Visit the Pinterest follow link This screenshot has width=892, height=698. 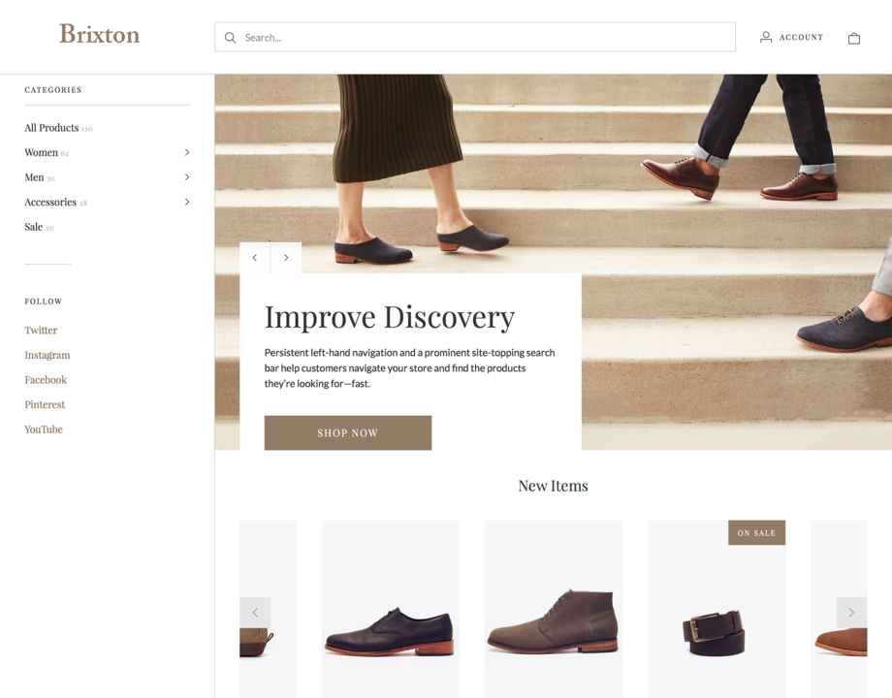pos(45,404)
